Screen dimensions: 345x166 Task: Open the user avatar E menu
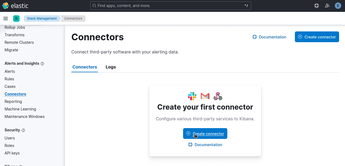(338, 6)
